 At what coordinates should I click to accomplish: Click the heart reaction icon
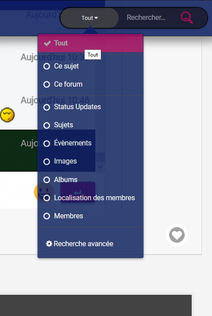pos(177,235)
